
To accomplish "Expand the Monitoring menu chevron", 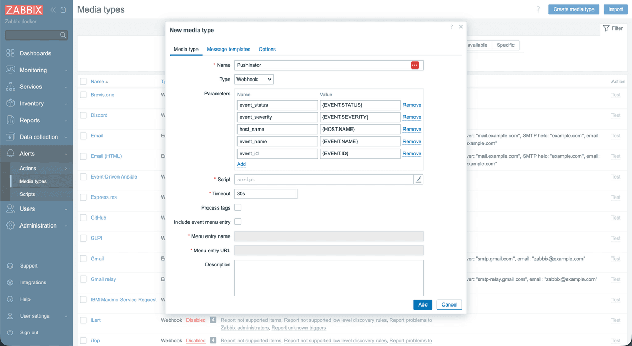I will (x=66, y=70).
